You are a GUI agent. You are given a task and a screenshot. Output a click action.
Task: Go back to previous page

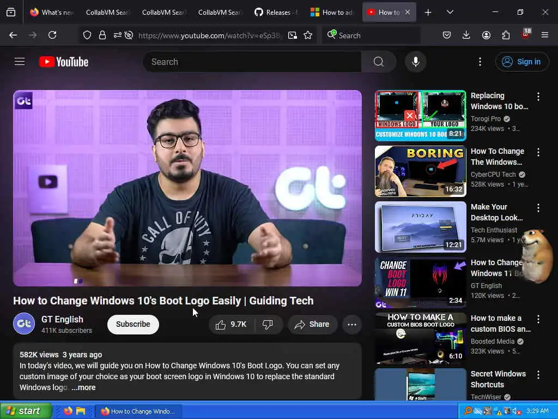tap(13, 35)
